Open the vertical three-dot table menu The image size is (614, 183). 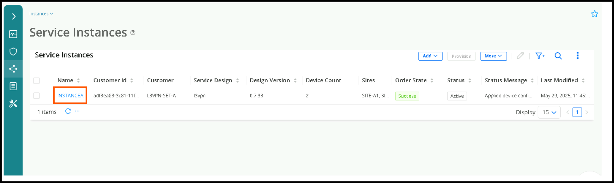pyautogui.click(x=577, y=56)
